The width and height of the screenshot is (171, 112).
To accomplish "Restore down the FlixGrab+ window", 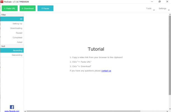I will tap(160, 2).
